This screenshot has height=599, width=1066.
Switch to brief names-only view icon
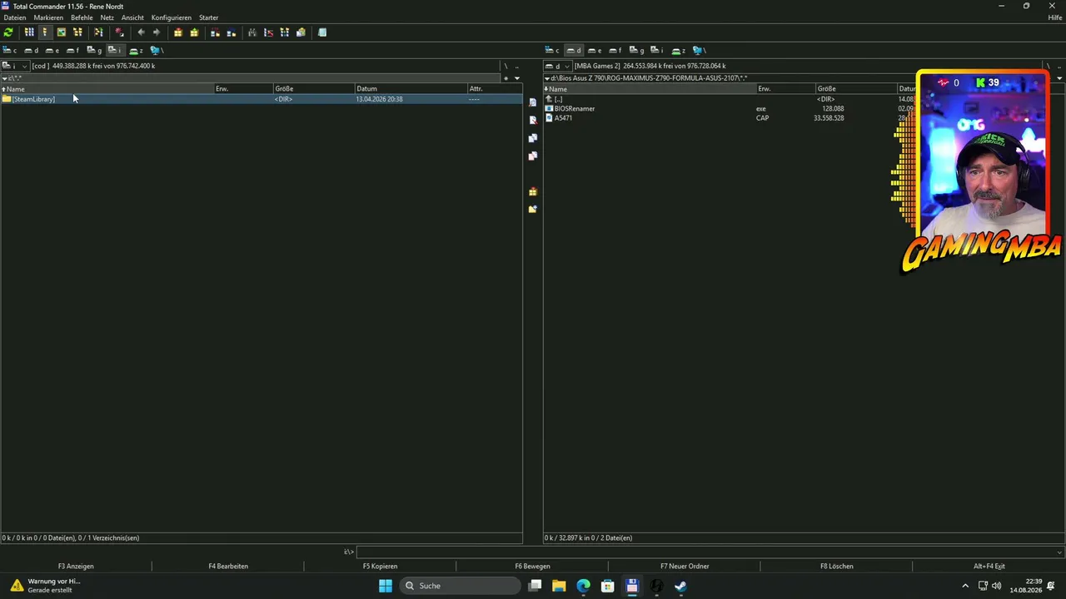[29, 32]
